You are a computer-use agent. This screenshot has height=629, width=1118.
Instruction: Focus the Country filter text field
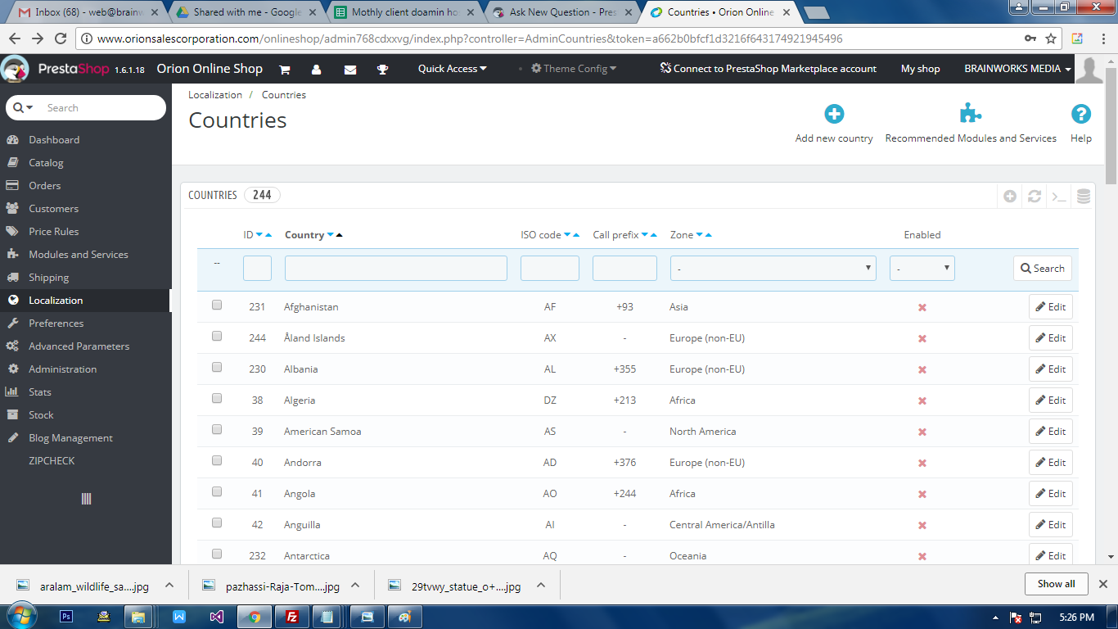coord(396,268)
